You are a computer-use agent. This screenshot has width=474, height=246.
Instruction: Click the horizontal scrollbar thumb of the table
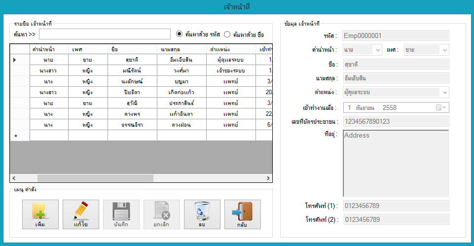(x=95, y=178)
